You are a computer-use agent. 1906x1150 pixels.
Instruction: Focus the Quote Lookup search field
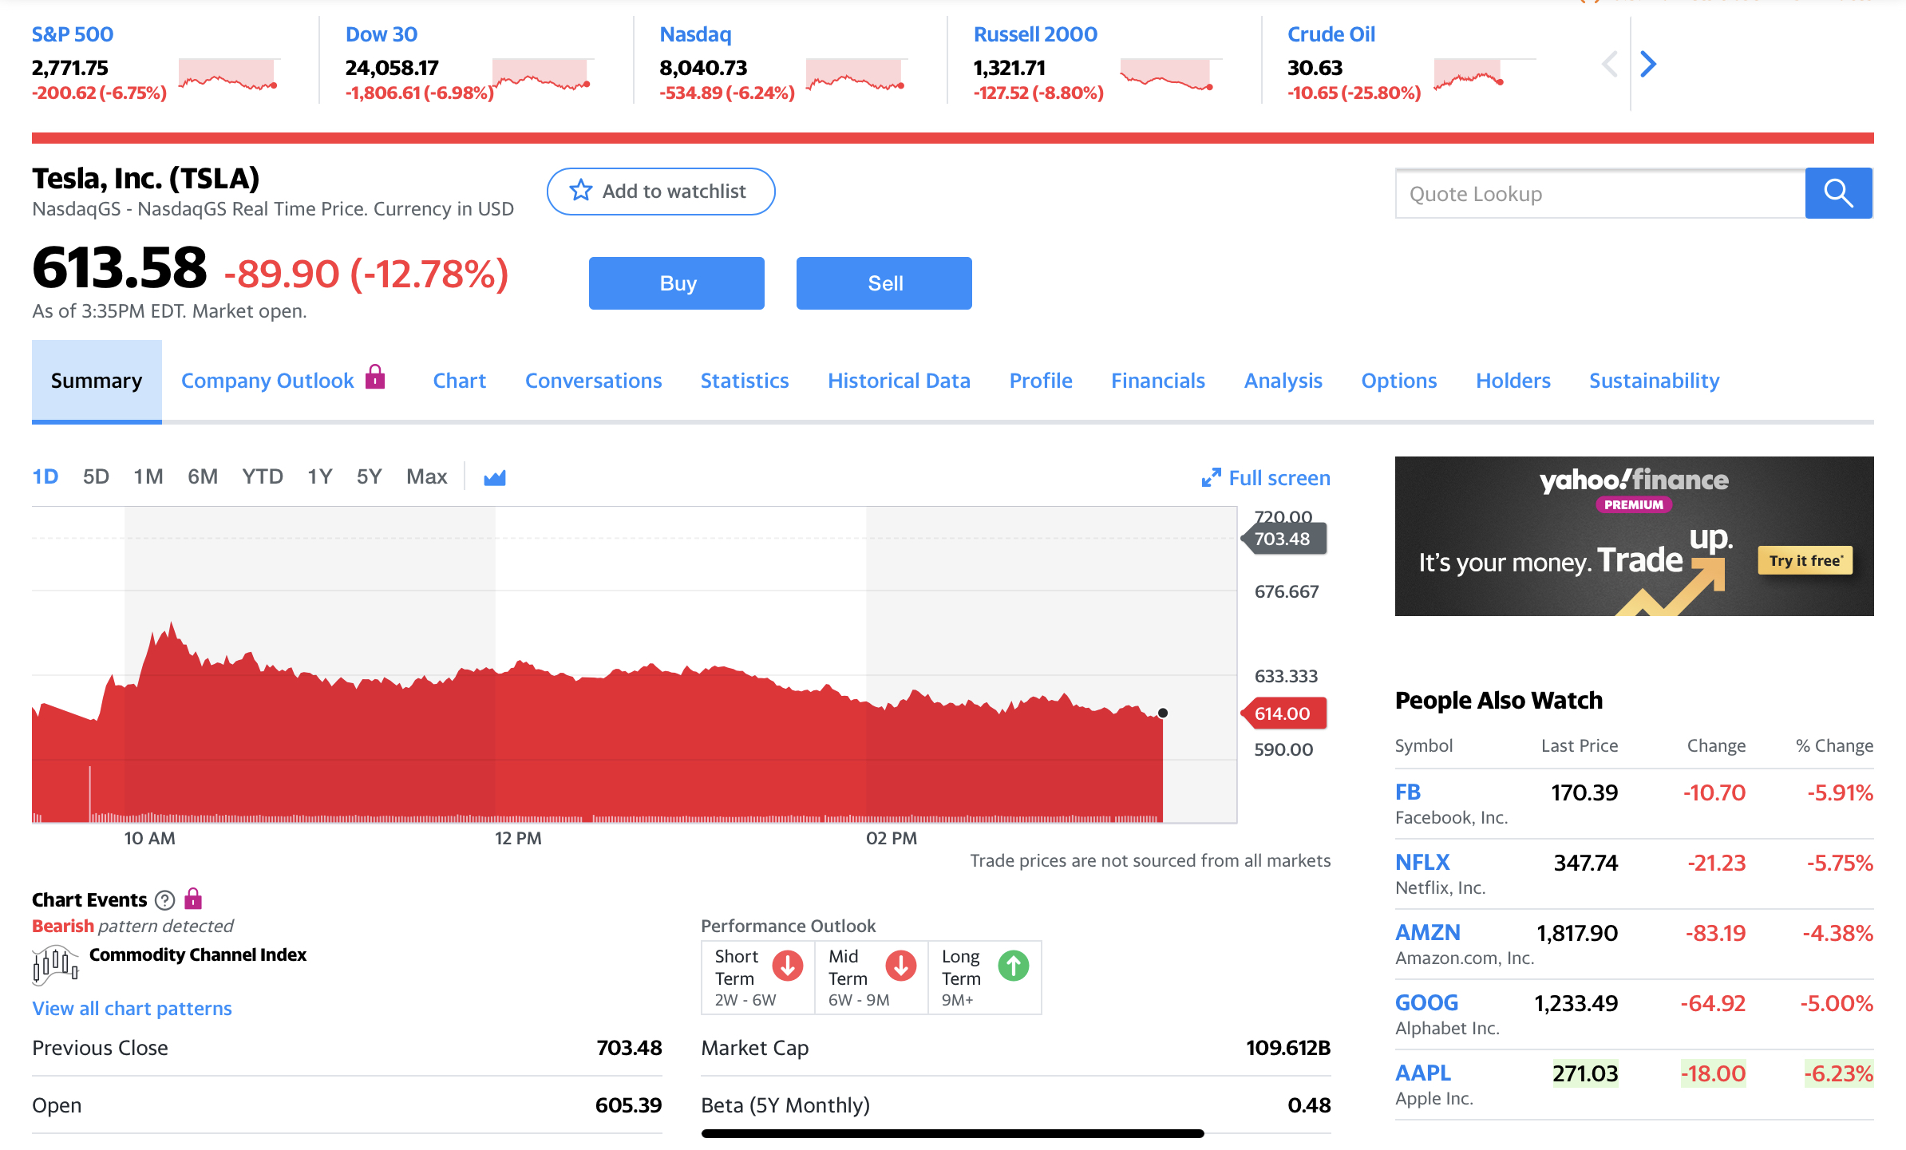(x=1600, y=194)
